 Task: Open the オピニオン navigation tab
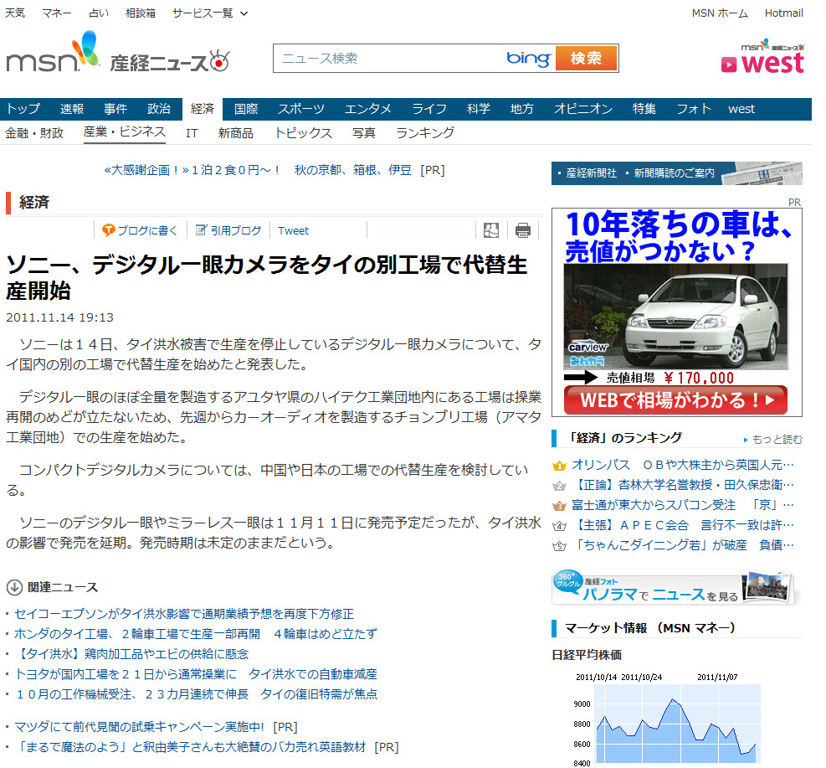click(583, 109)
